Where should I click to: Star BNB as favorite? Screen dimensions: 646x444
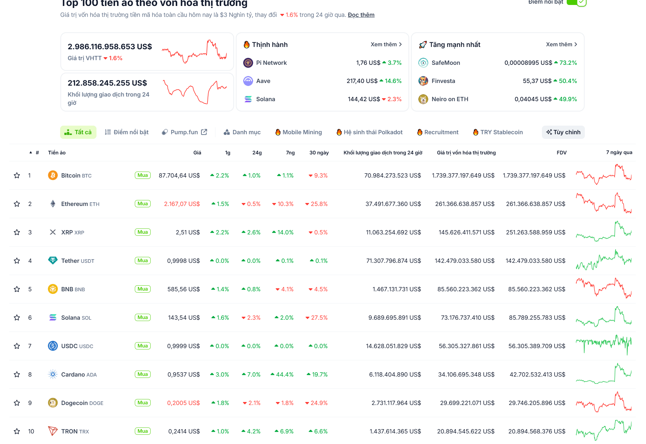(17, 289)
